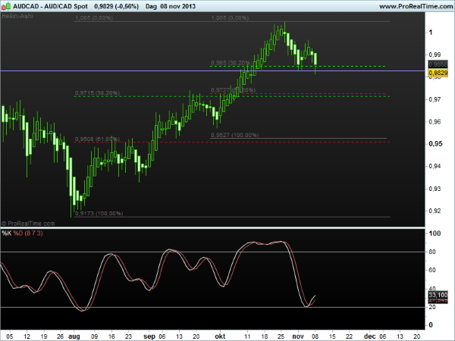
Task: Click the %K stochastic indicator label
Action: (x=6, y=233)
